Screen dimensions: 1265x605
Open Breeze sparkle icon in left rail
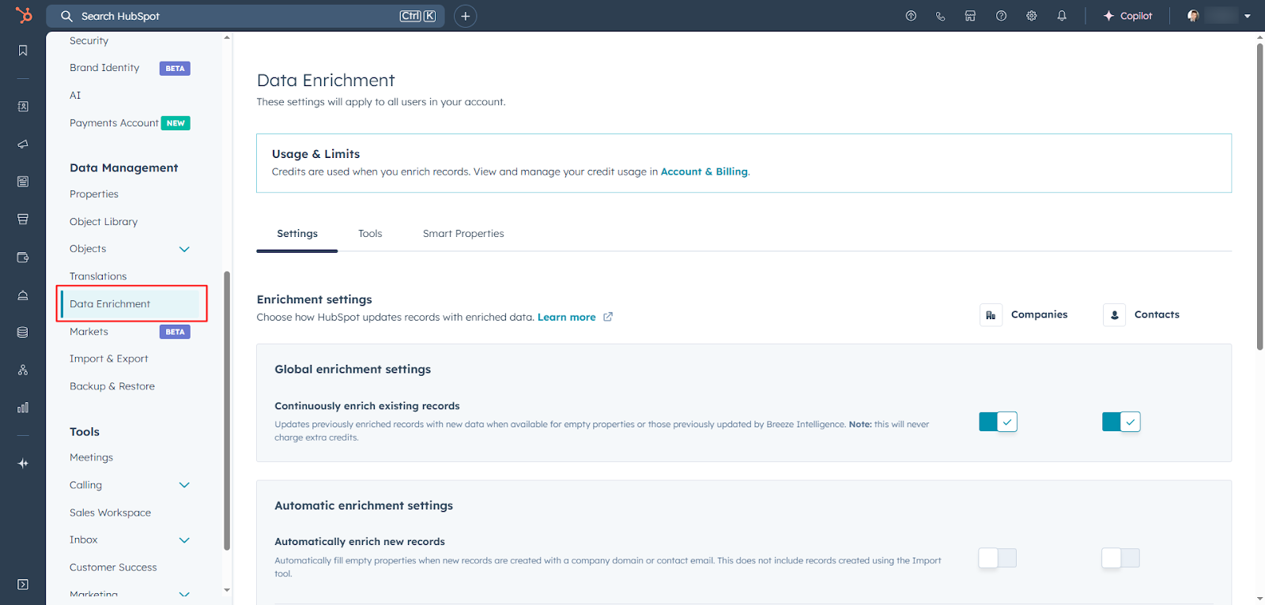pos(23,464)
